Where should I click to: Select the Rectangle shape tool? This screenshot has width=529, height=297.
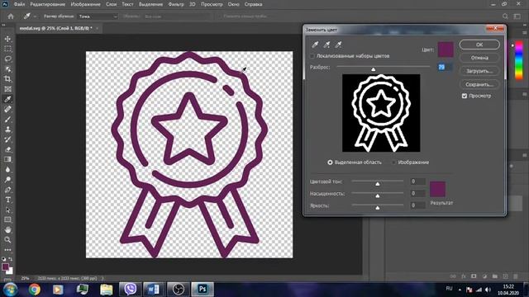7,220
